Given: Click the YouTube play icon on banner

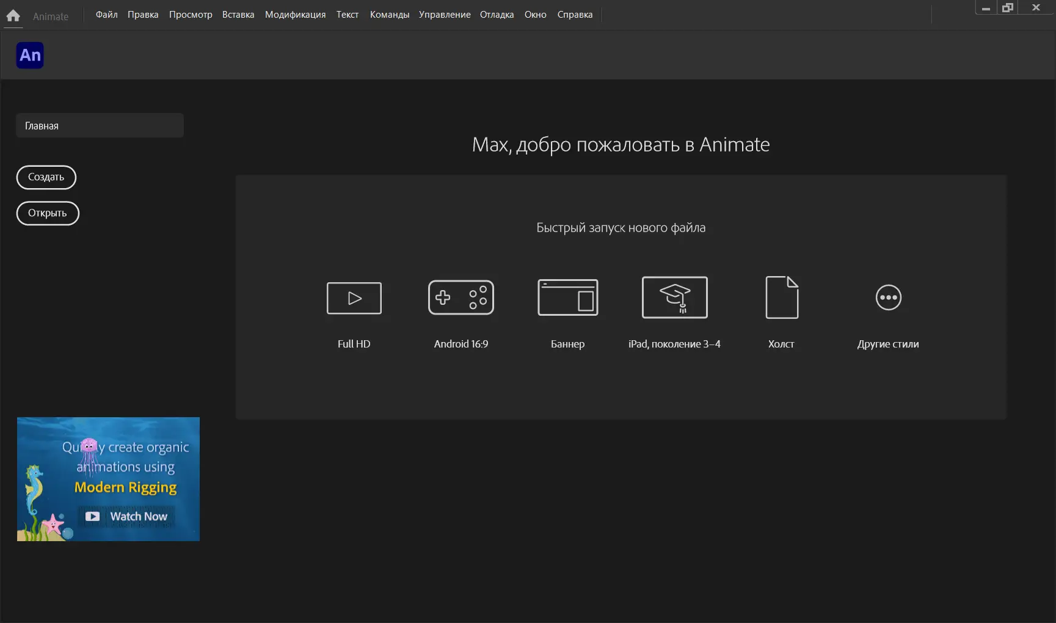Looking at the screenshot, I should (92, 517).
